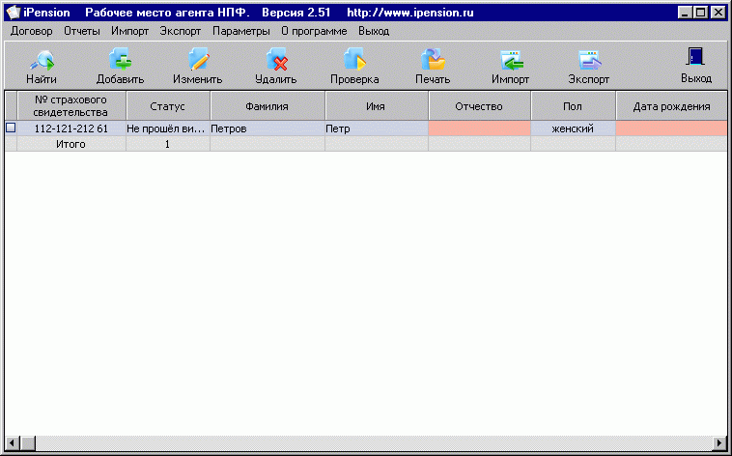Image resolution: width=732 pixels, height=456 pixels.
Task: Run Проверка check from toolbar
Action: (x=354, y=60)
